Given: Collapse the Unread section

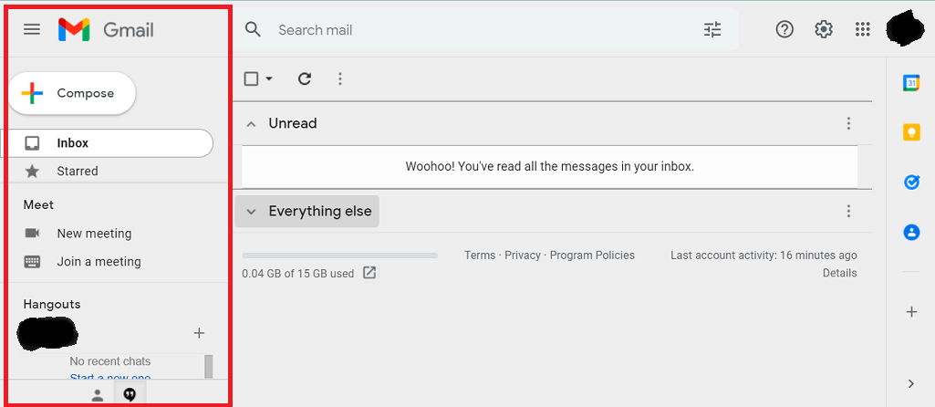Looking at the screenshot, I should coord(252,124).
